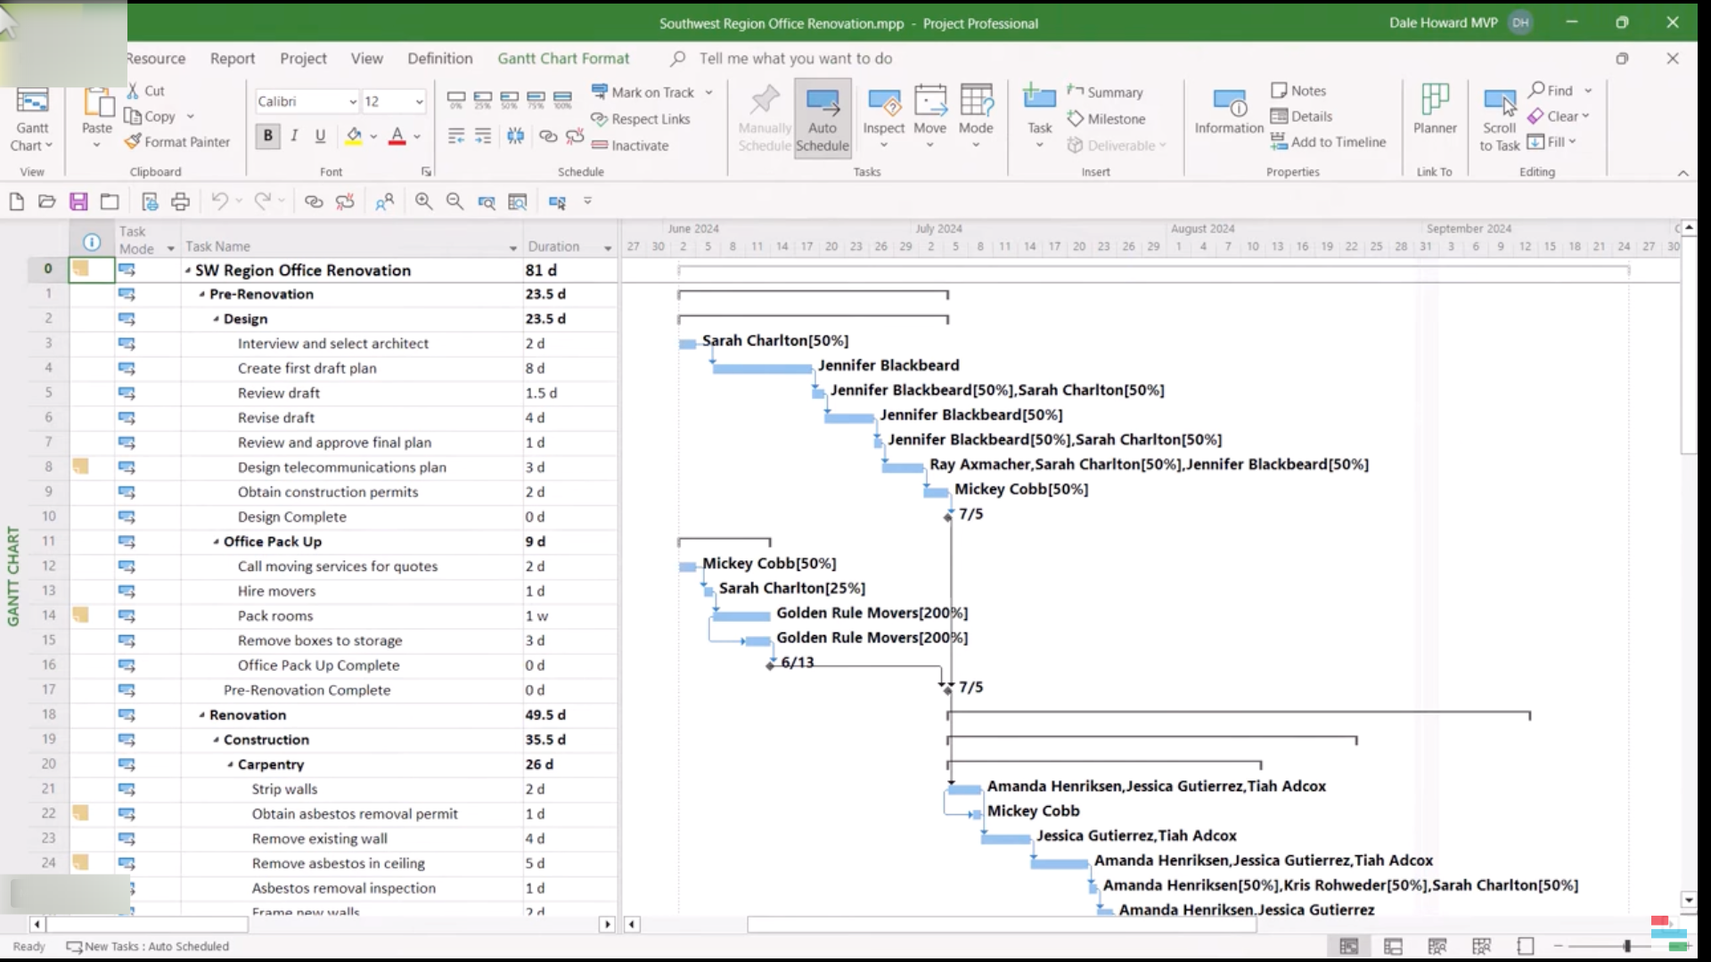Screen dimensions: 1711x962
Task: Toggle Bold formatting
Action: point(267,136)
